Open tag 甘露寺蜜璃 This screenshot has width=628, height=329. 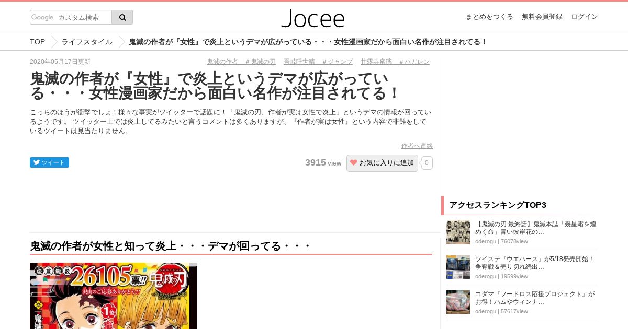[376, 62]
